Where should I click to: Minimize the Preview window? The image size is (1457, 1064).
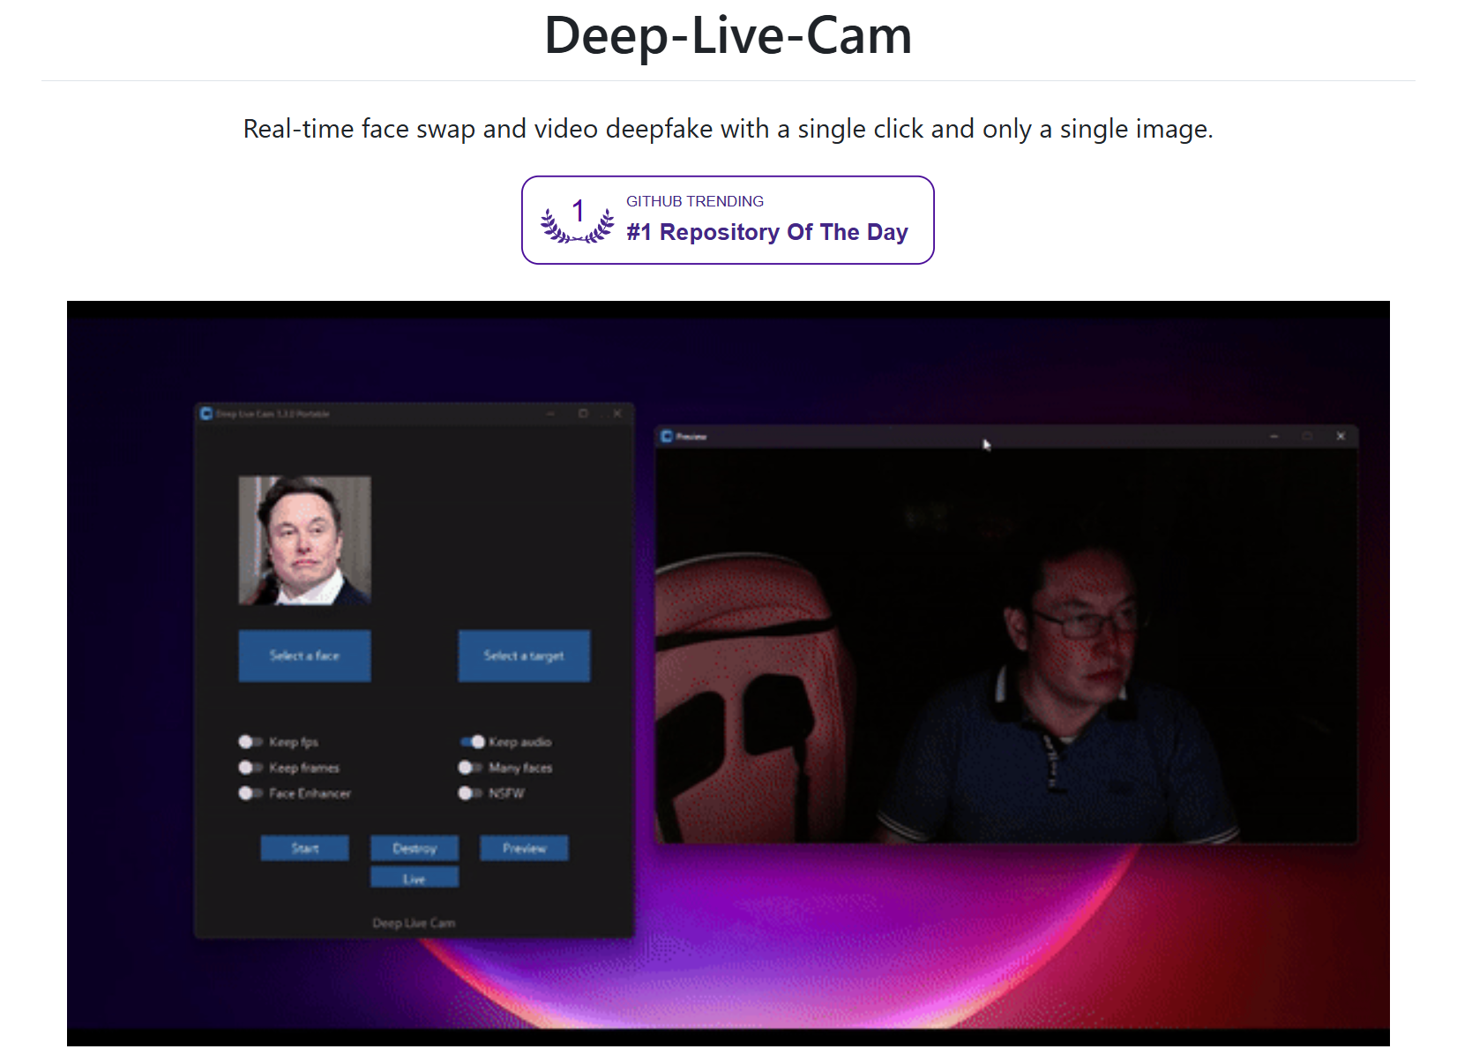pos(1273,436)
